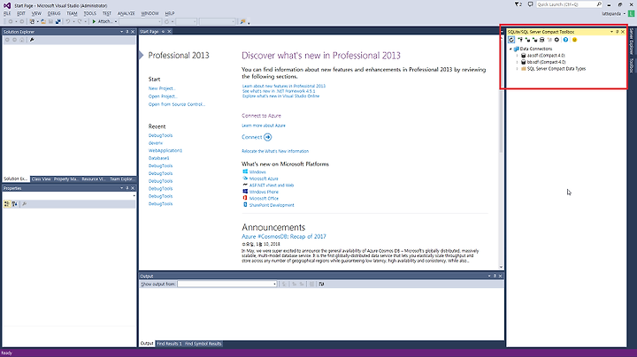Click the Open File folder icon in toolbar
The height and width of the screenshot is (357, 637).
(x=43, y=21)
